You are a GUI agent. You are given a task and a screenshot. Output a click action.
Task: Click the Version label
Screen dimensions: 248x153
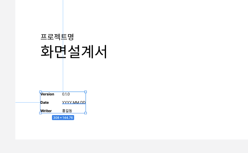(x=47, y=94)
